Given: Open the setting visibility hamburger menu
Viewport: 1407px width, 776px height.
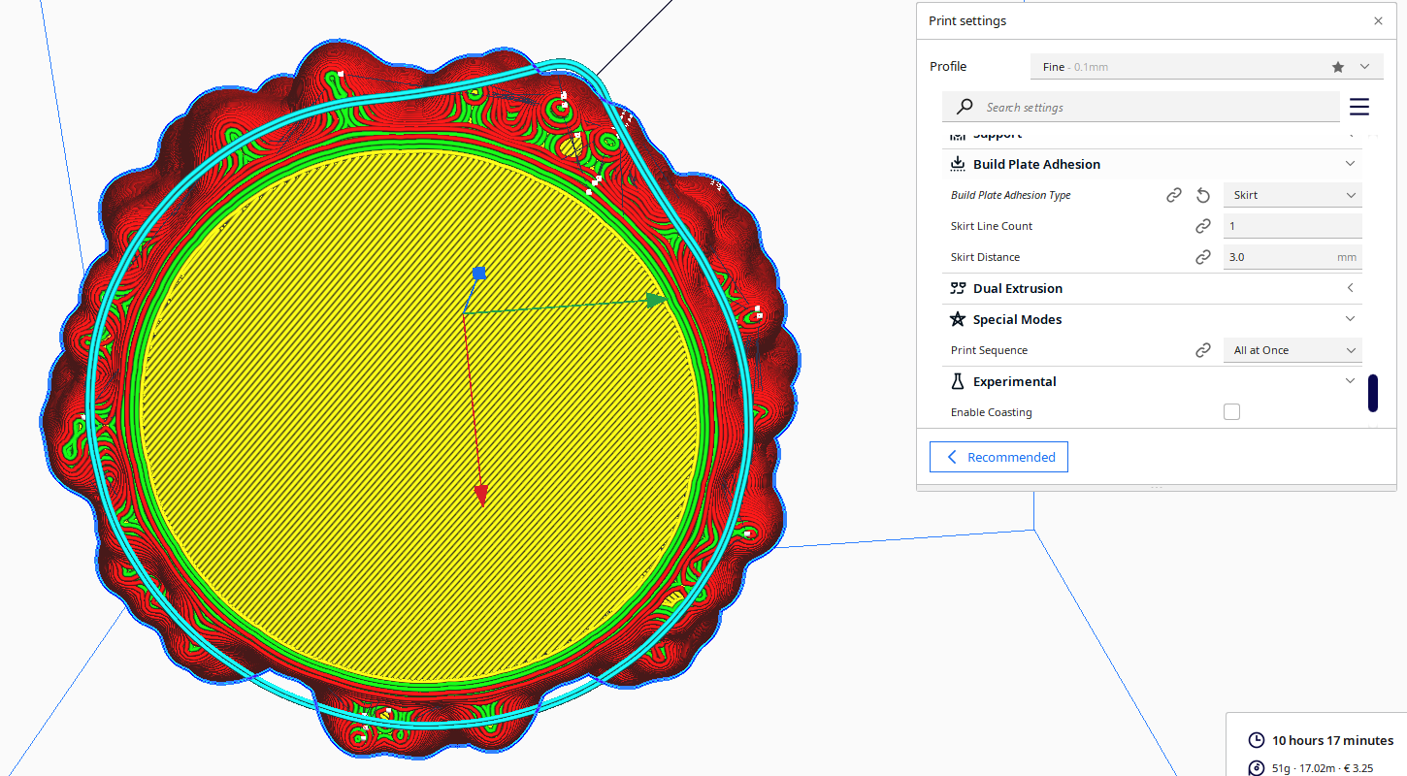Looking at the screenshot, I should 1358,107.
